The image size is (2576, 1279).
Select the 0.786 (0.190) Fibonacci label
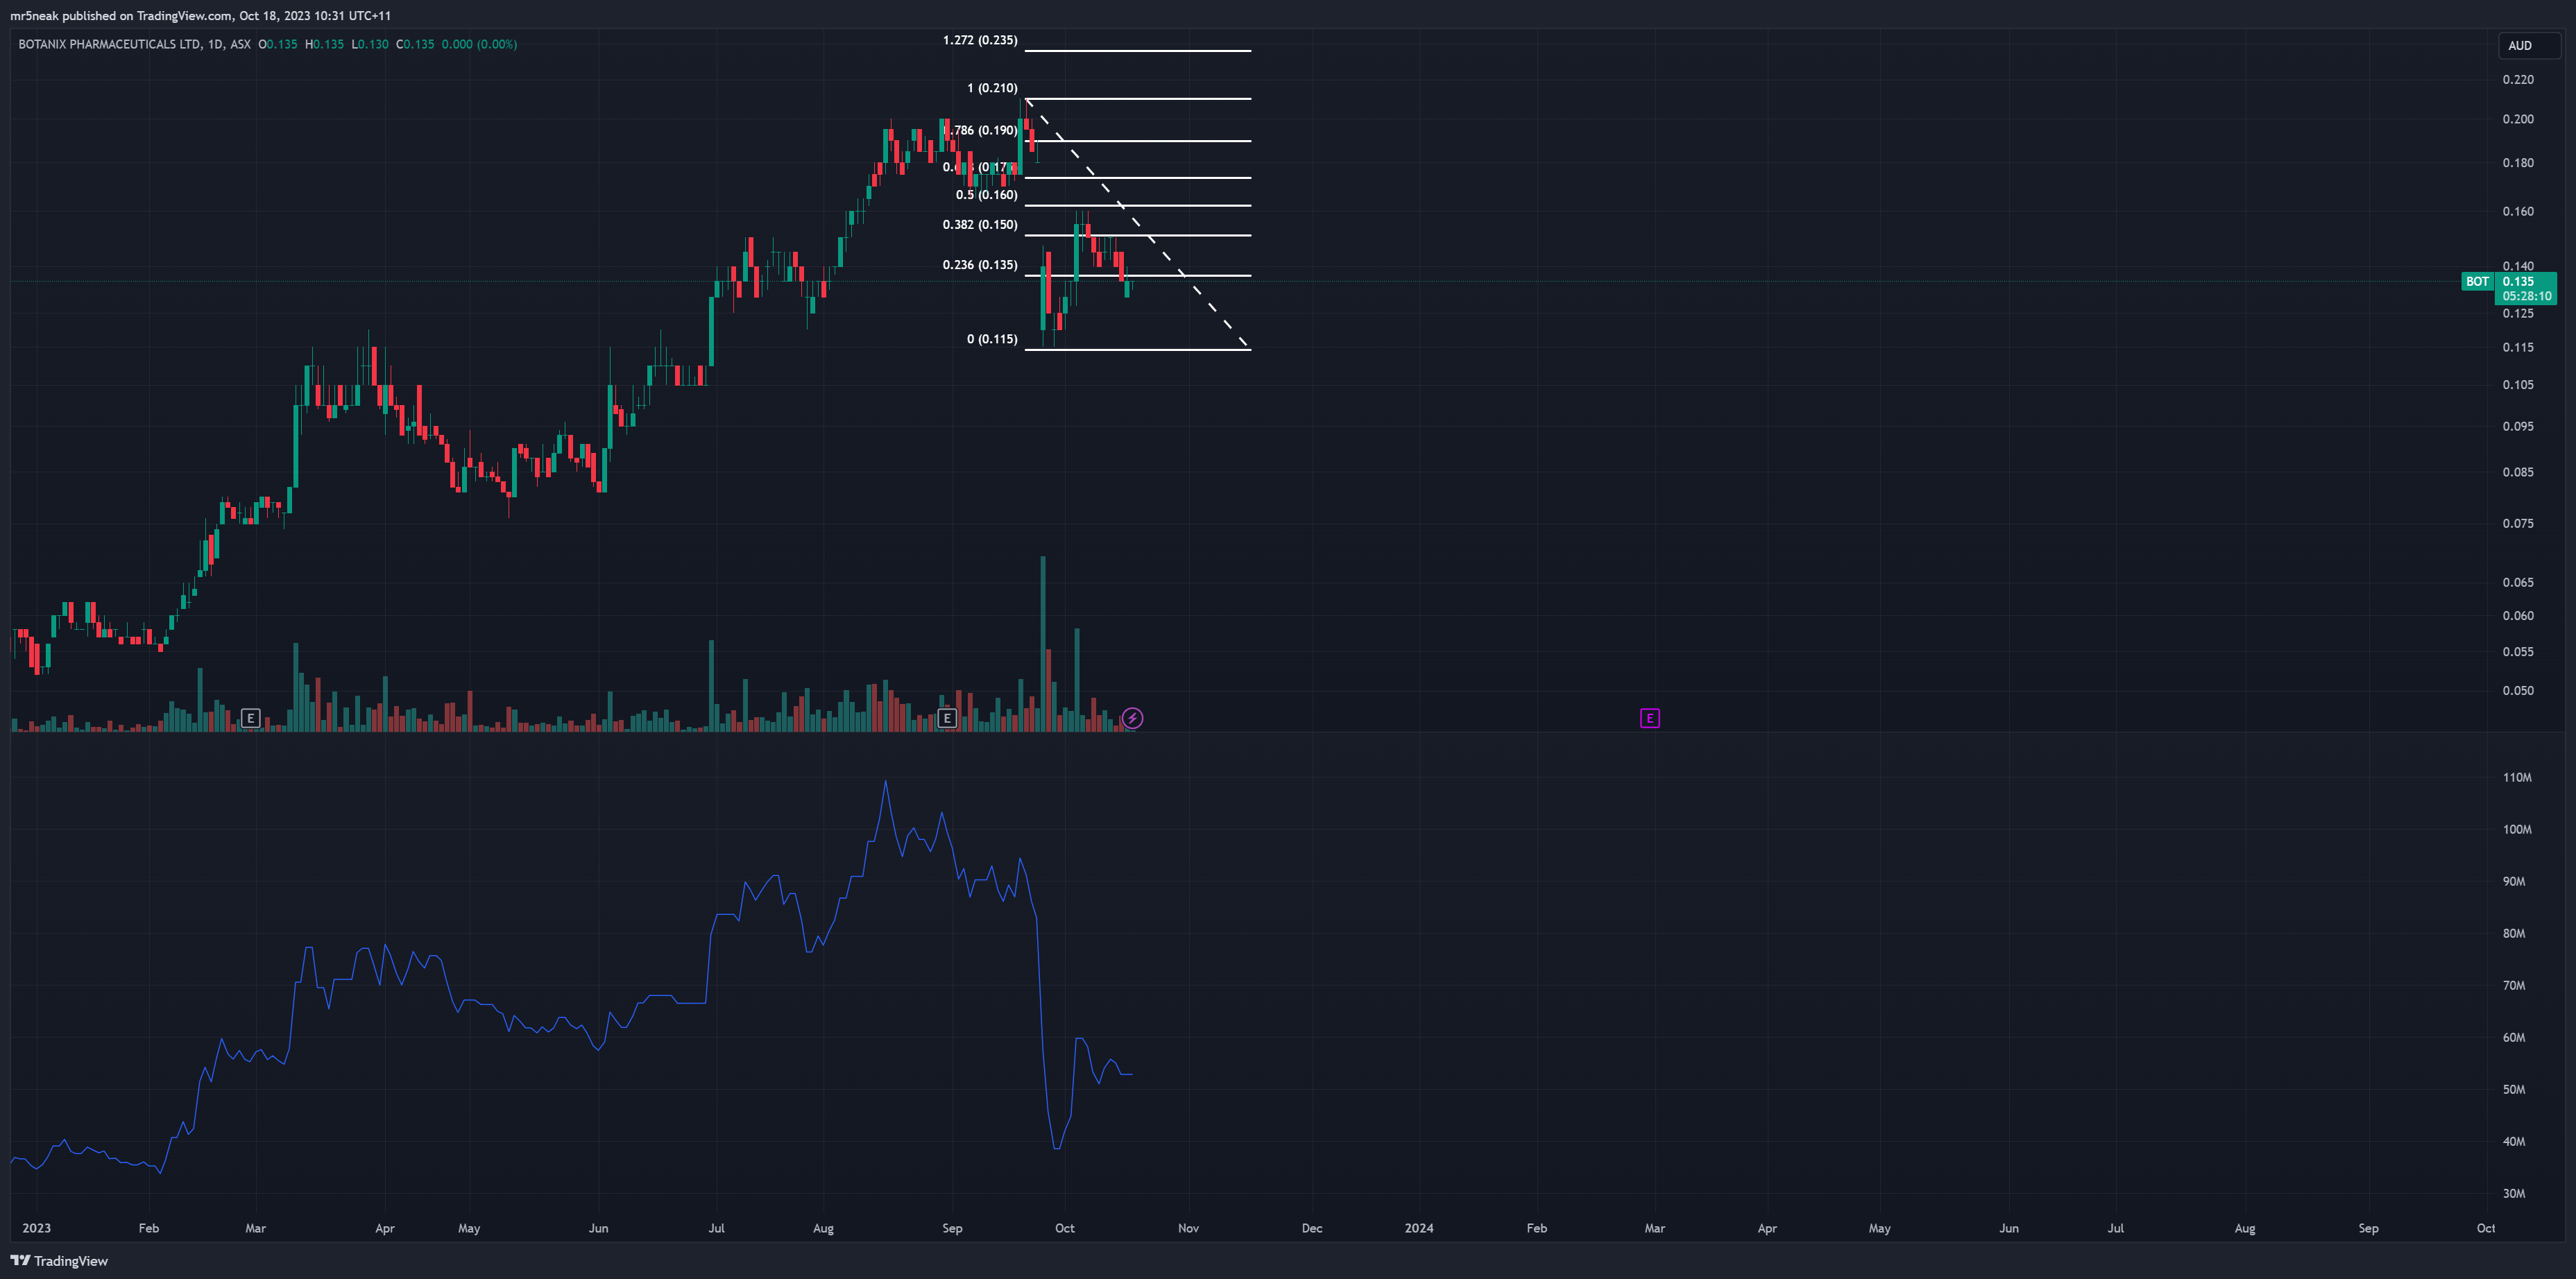click(x=981, y=130)
